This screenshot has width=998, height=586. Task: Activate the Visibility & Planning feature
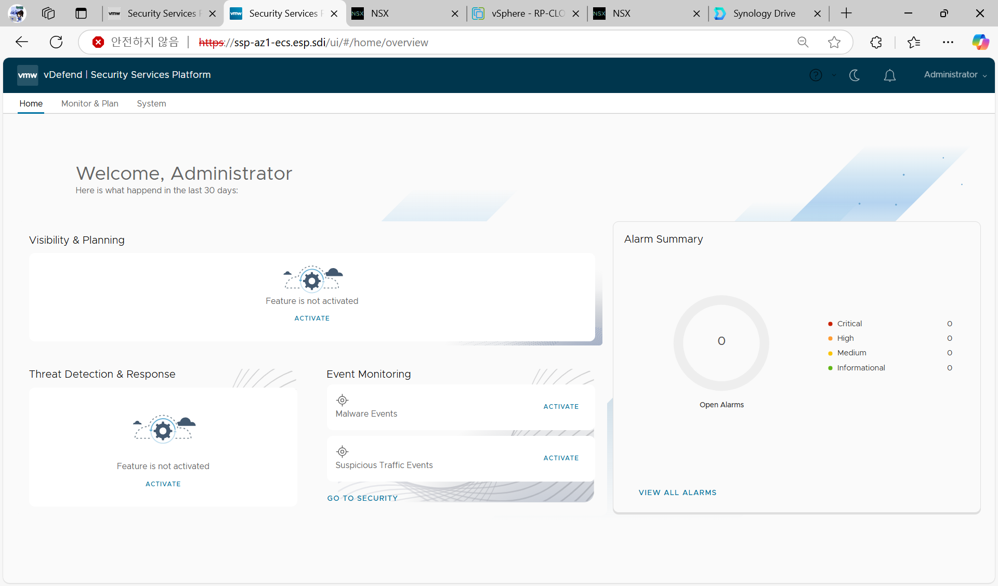312,318
